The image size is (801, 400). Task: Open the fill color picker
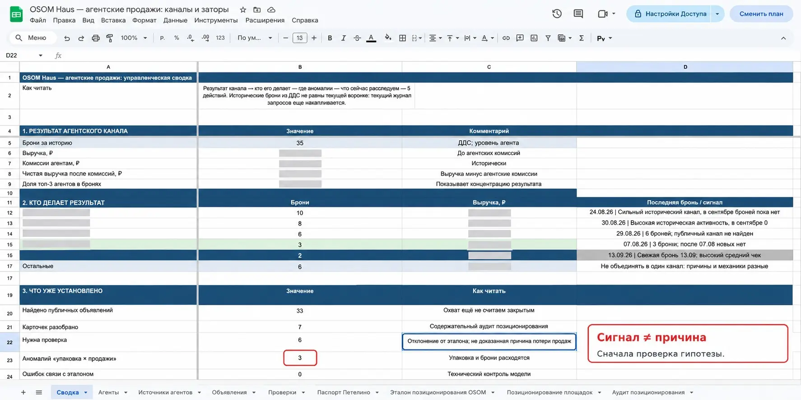point(388,38)
